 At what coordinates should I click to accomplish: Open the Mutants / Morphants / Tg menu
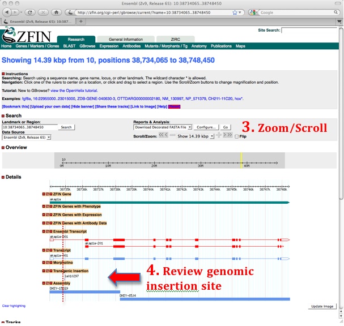click(x=167, y=46)
